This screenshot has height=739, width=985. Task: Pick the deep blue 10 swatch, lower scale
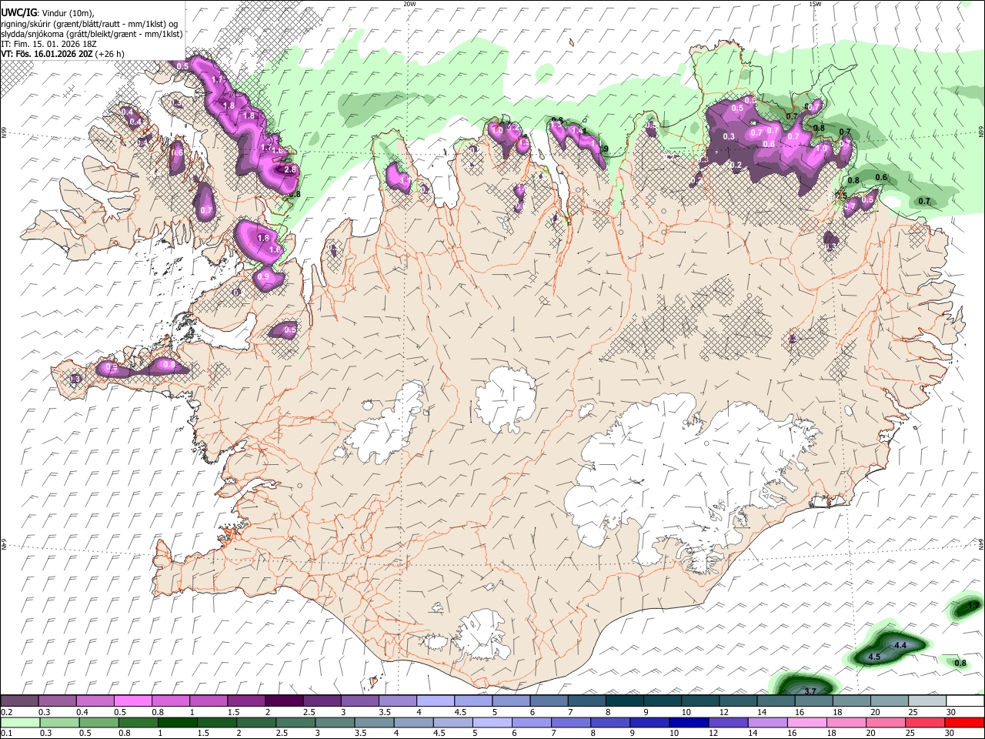point(689,722)
